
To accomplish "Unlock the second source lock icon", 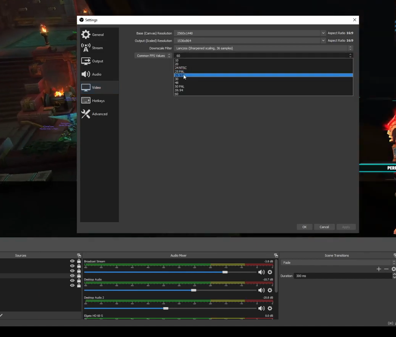I will pyautogui.click(x=79, y=266).
